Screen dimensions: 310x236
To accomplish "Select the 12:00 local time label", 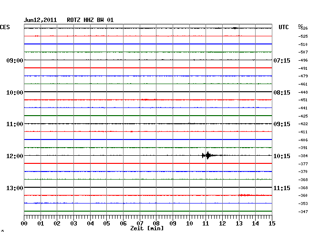I will point(15,156).
